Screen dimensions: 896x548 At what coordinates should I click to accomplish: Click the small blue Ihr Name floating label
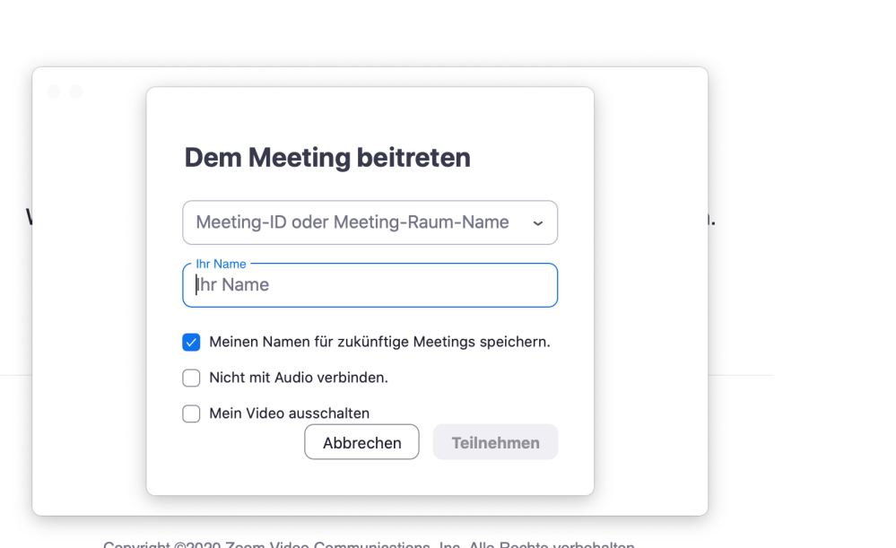point(221,265)
